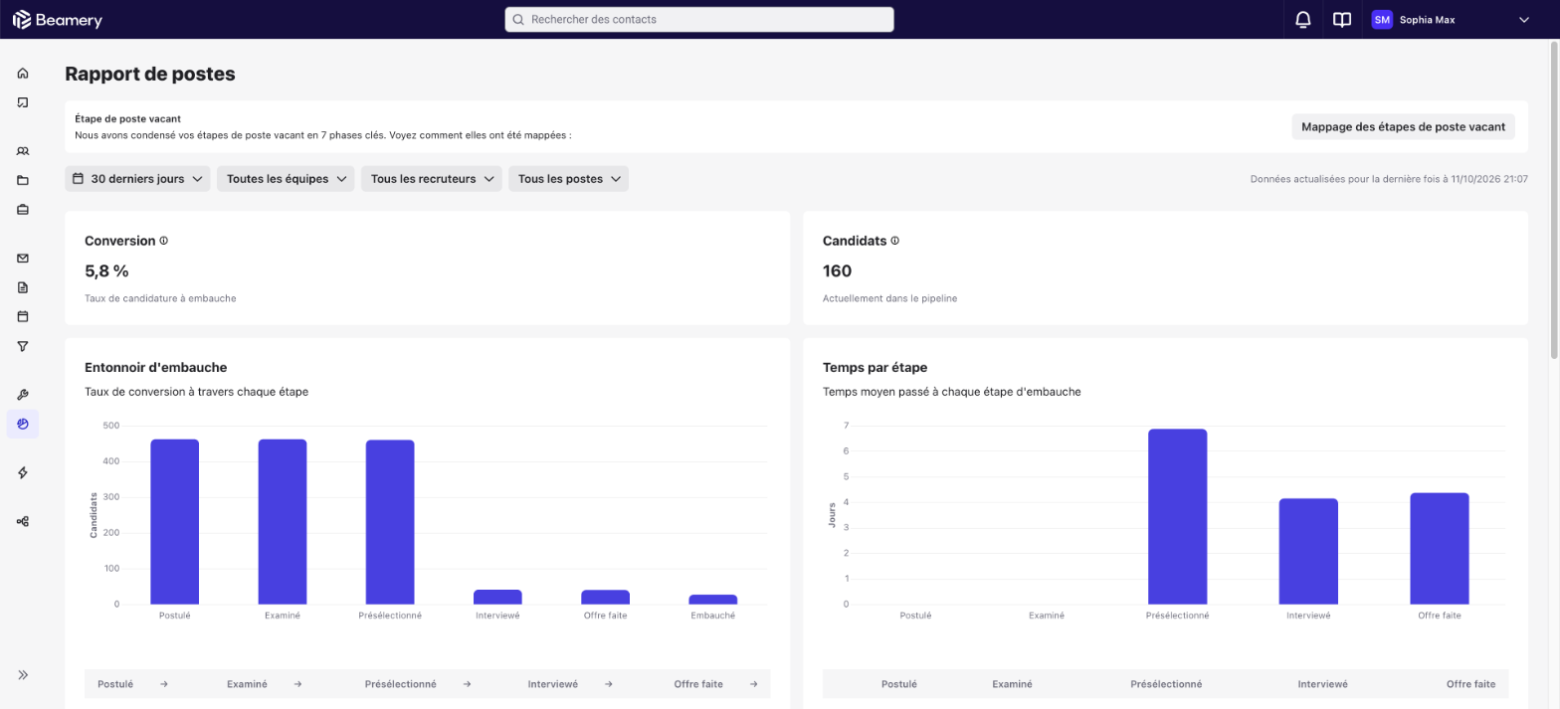Open the 30 derniers jours dropdown
This screenshot has width=1560, height=709.
click(x=137, y=179)
